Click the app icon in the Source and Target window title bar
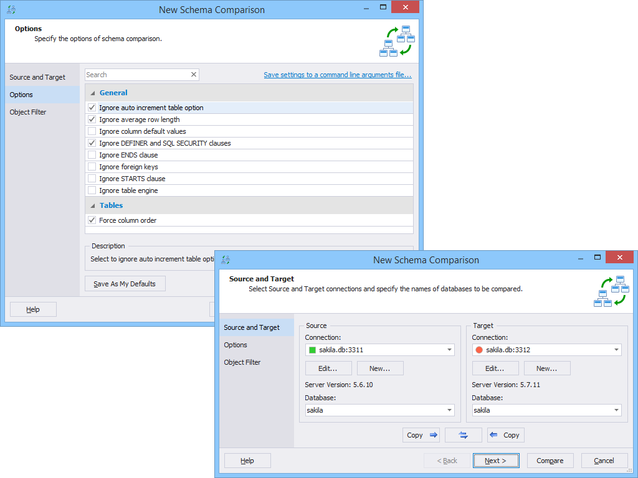 coord(226,260)
